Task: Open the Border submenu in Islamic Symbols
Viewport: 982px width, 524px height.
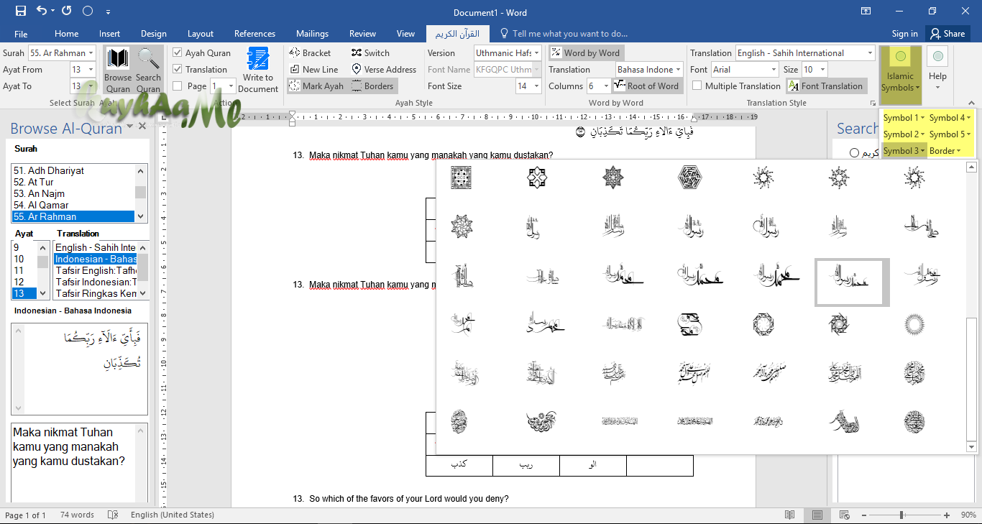Action: [945, 151]
